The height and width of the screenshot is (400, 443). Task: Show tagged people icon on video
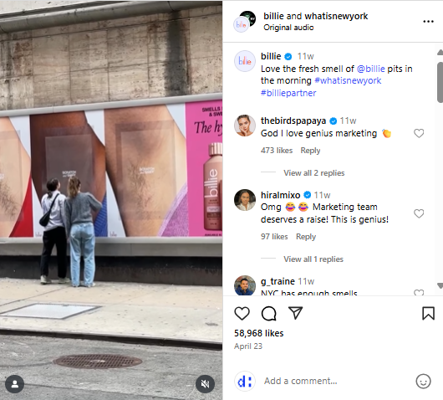(x=15, y=384)
